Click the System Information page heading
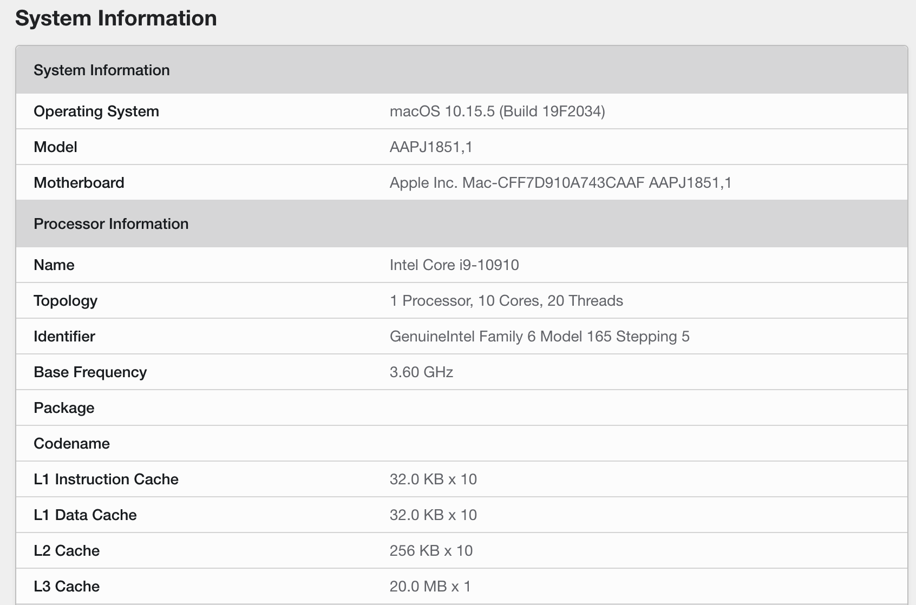916x605 pixels. (x=116, y=18)
